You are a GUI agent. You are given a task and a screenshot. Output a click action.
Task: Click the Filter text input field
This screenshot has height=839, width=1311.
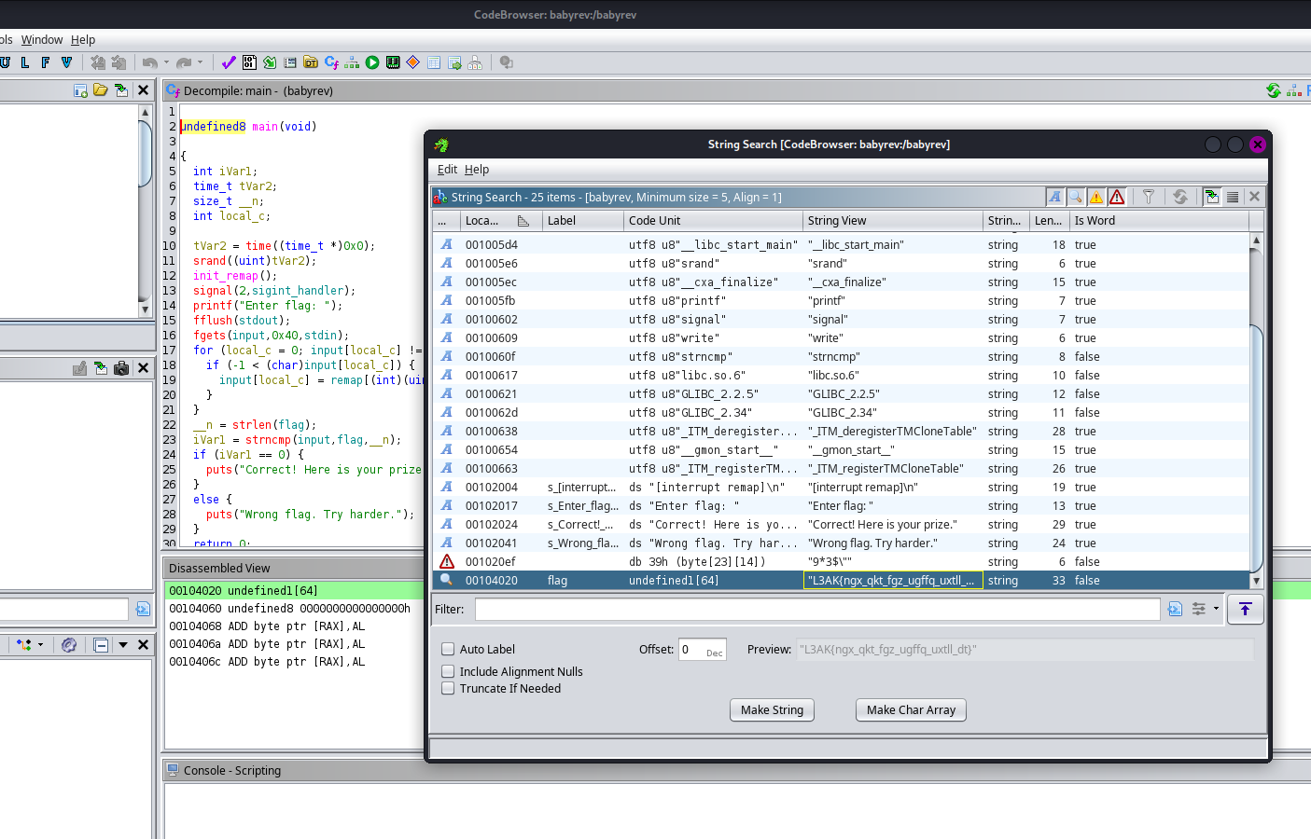pos(816,609)
